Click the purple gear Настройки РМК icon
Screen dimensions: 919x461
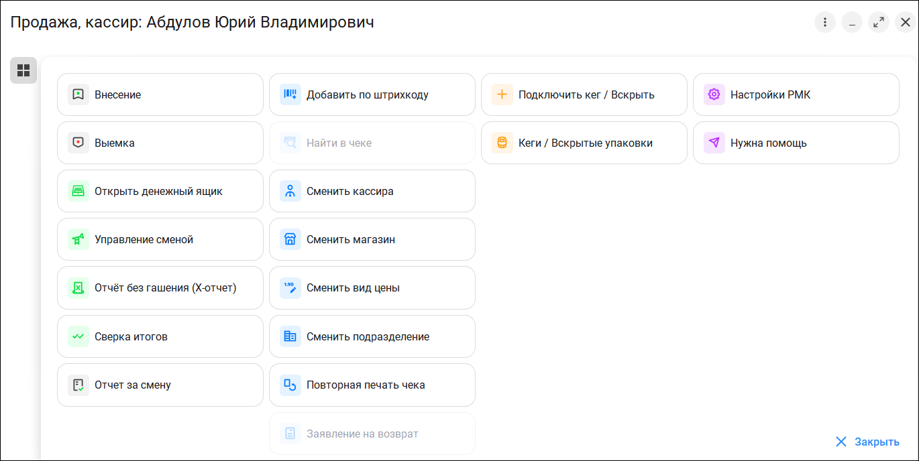tap(714, 94)
